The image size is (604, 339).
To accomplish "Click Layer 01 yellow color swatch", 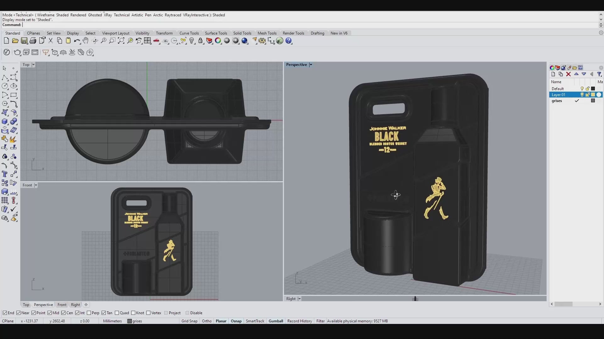I will pyautogui.click(x=593, y=95).
